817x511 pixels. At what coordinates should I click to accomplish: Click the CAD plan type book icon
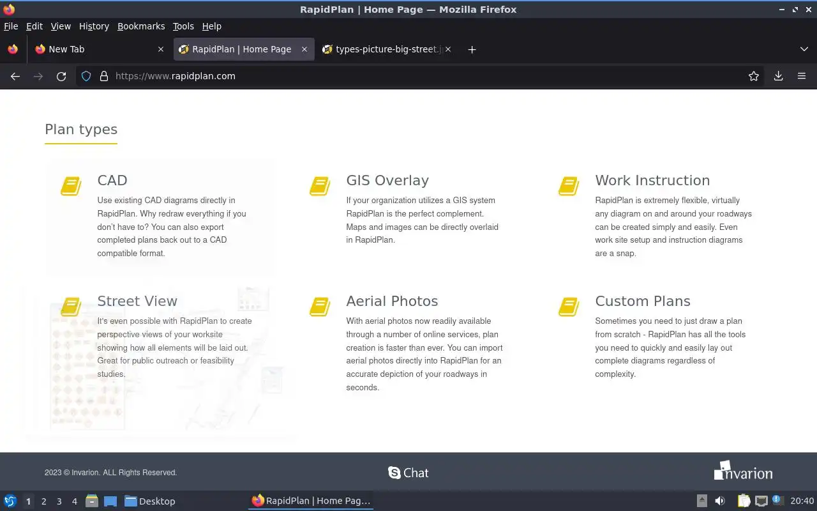click(71, 186)
